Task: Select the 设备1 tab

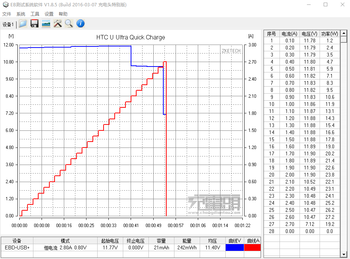Action: pyautogui.click(x=8, y=25)
